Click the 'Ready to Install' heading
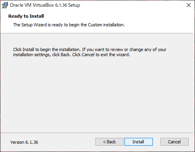 pos(26,16)
